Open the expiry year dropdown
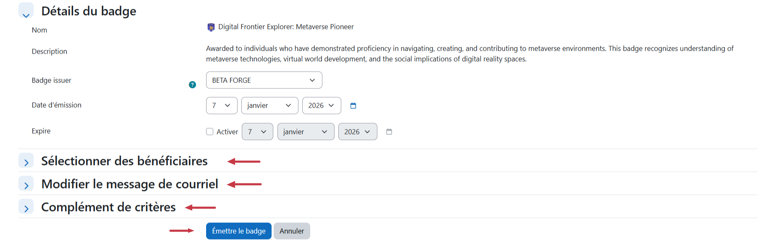Viewport: 782px width, 250px height. tap(358, 132)
